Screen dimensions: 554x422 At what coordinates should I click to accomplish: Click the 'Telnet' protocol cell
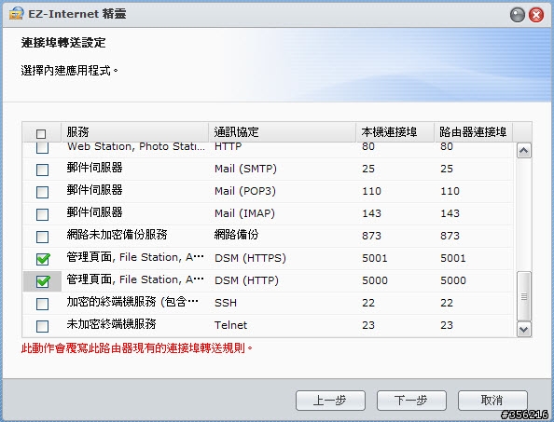(x=230, y=325)
